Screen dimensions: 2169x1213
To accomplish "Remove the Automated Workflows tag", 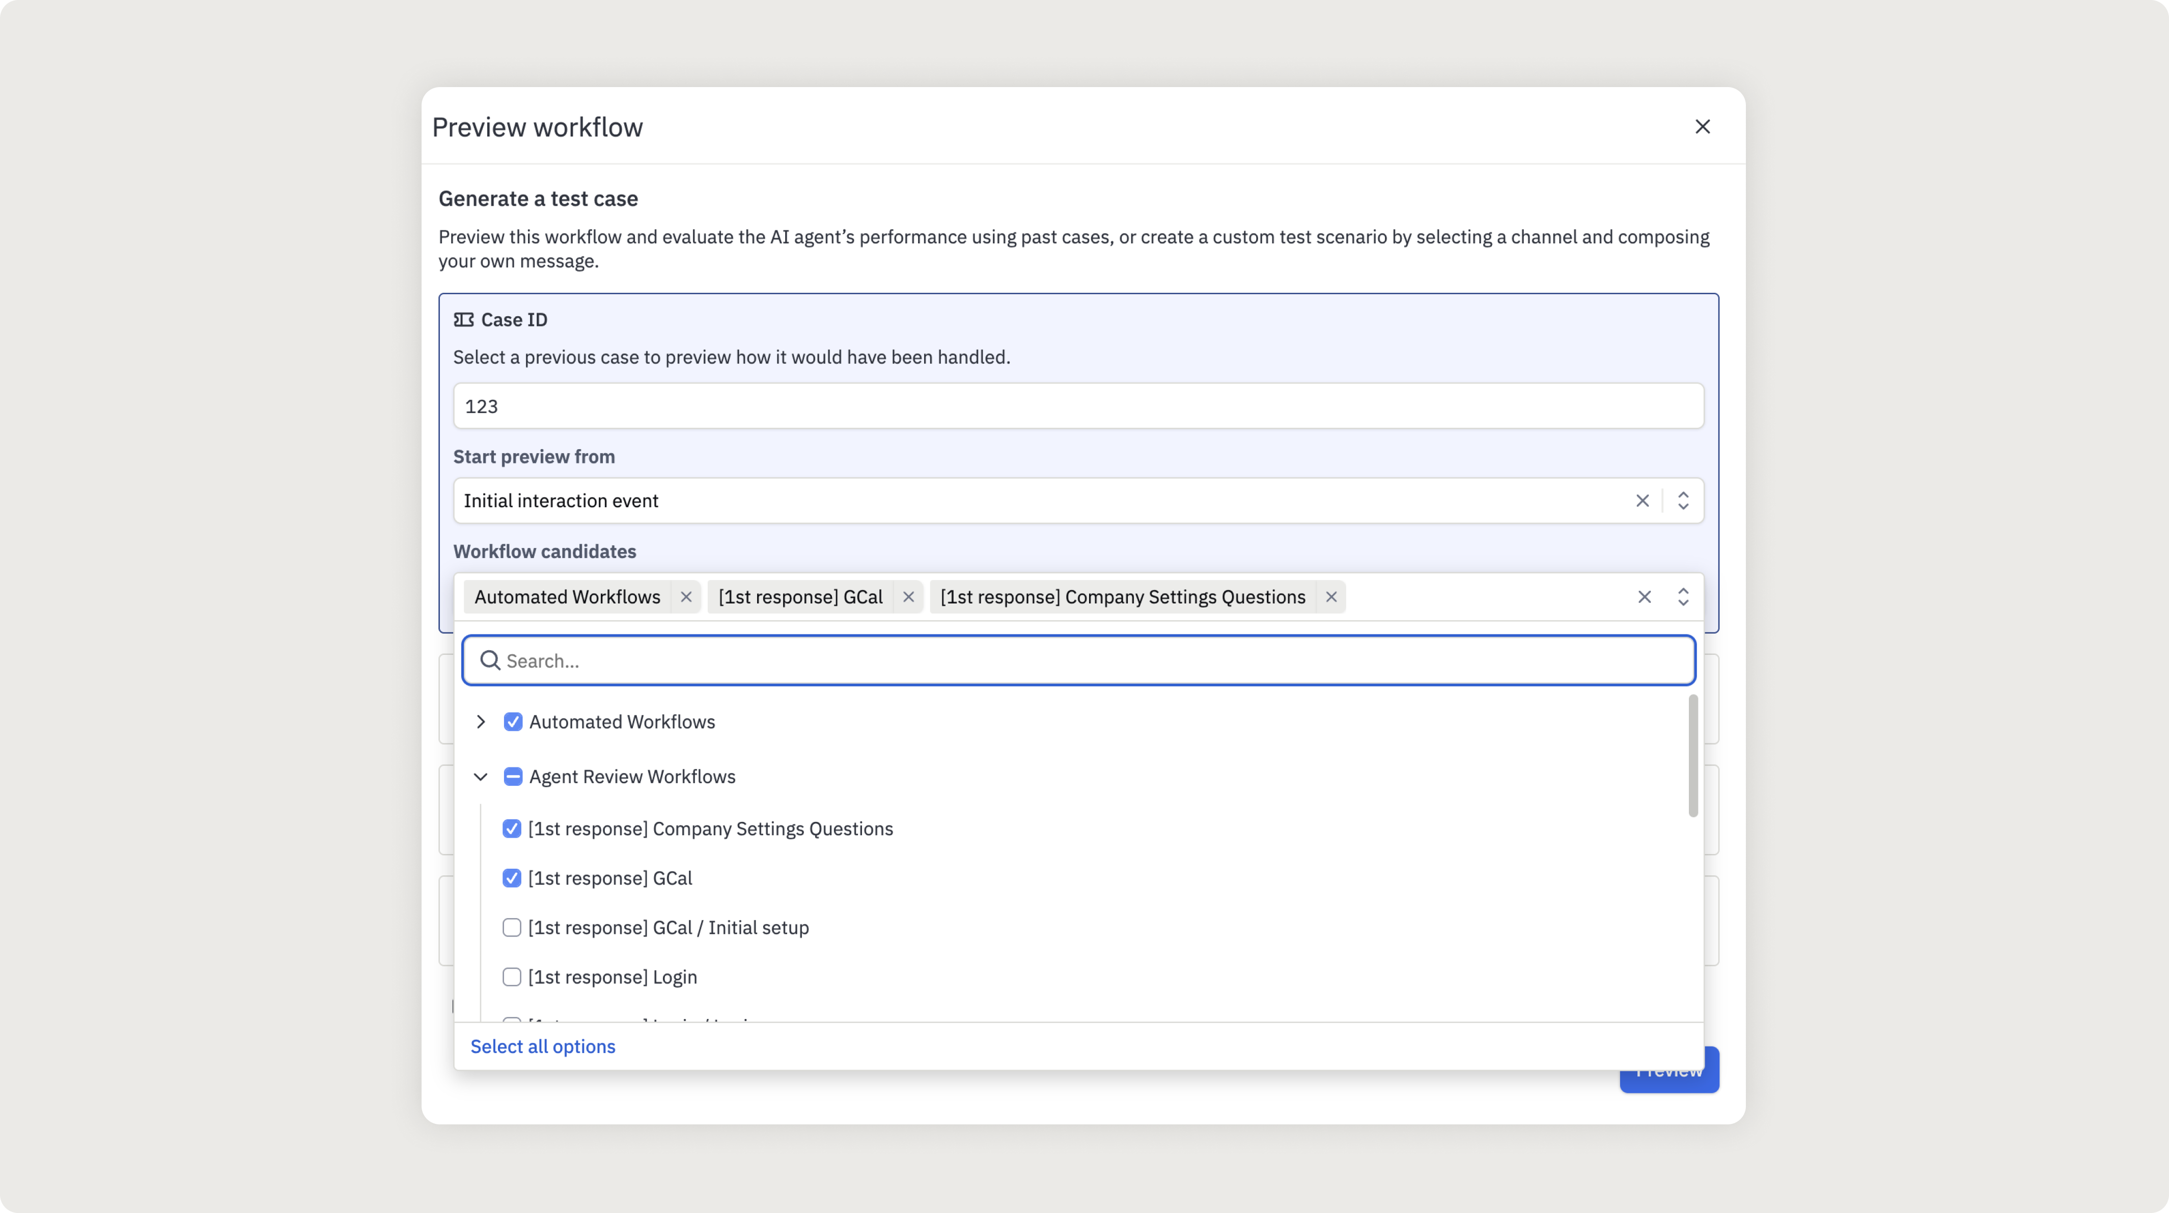I will 686,596.
